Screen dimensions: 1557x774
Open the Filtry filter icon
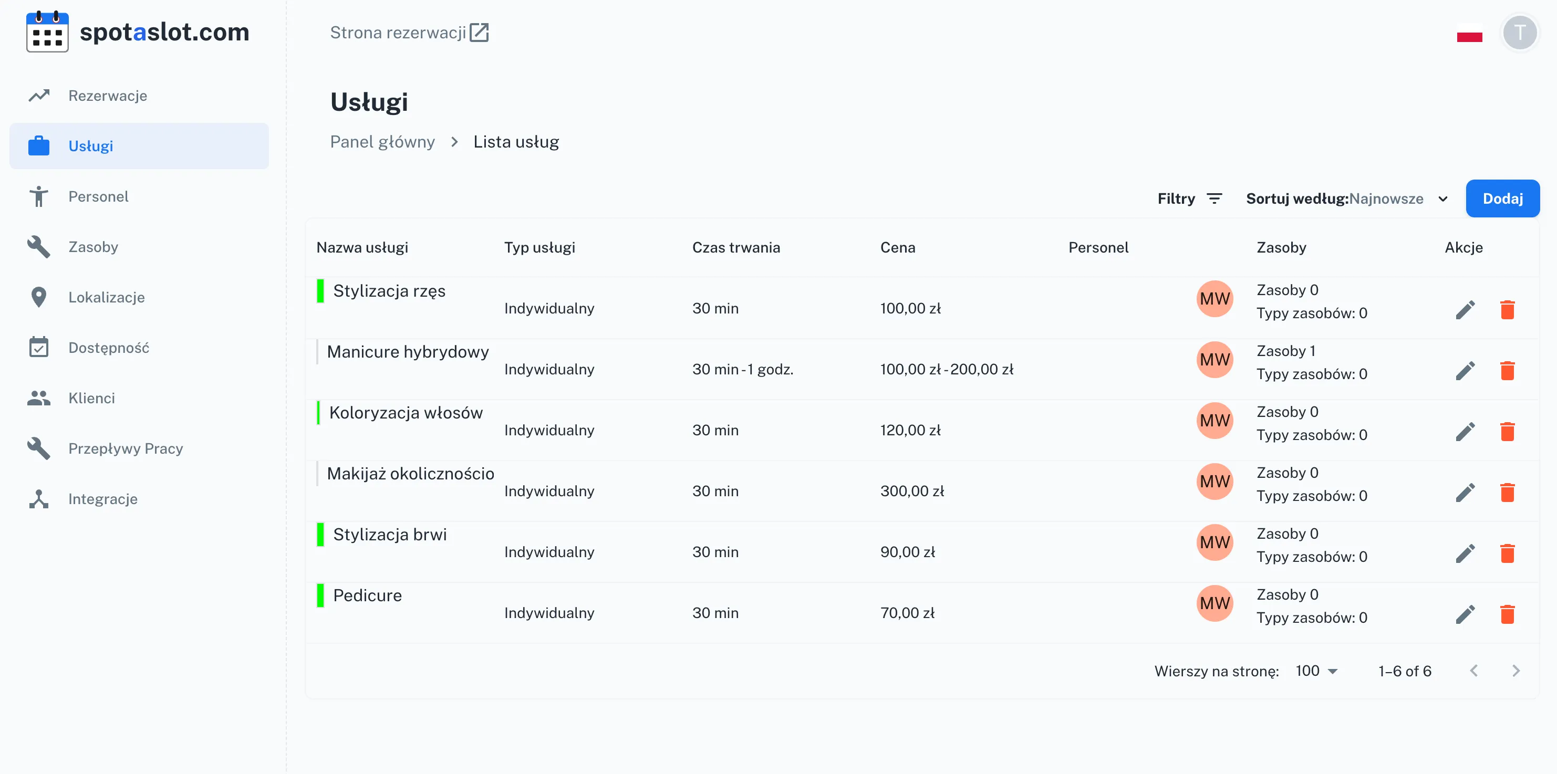1215,199
